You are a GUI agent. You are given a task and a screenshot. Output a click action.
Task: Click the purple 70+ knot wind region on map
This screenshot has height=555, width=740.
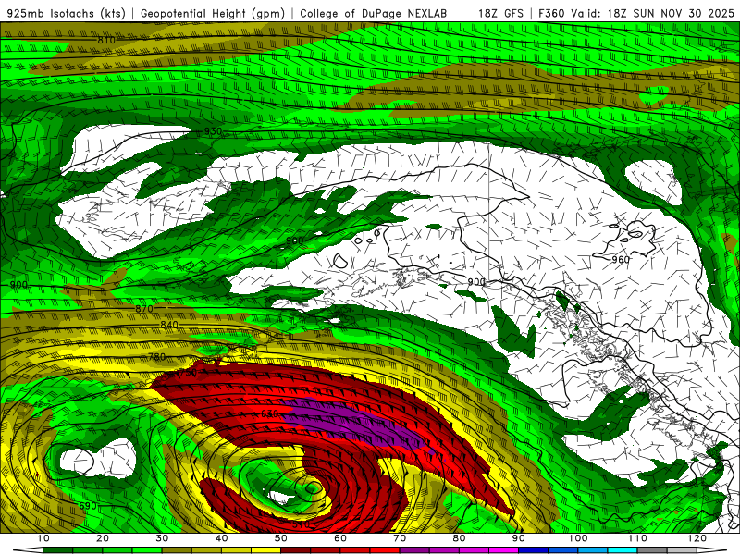(354, 424)
